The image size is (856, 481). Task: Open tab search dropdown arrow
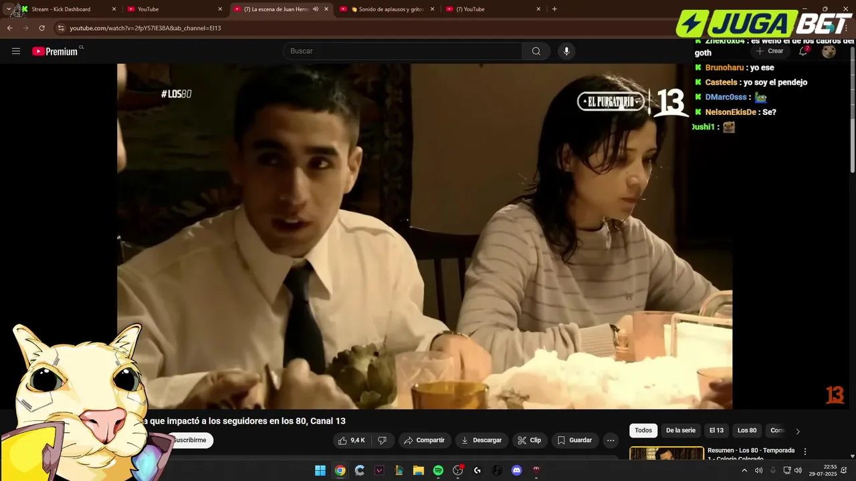[x=8, y=9]
